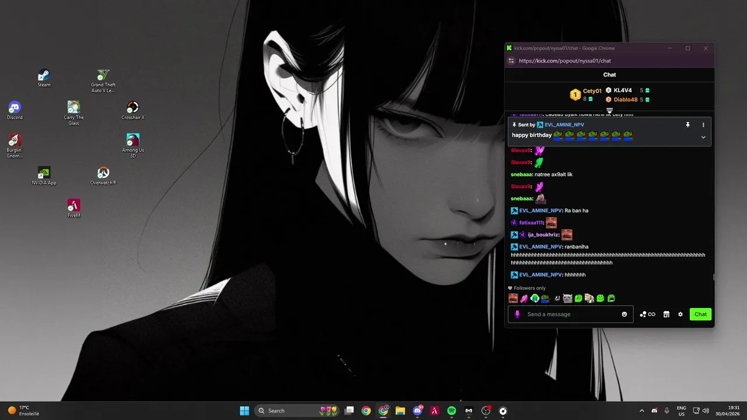This screenshot has height=420, width=747.
Task: Select the NVIDIA App desktop icon
Action: 44,176
